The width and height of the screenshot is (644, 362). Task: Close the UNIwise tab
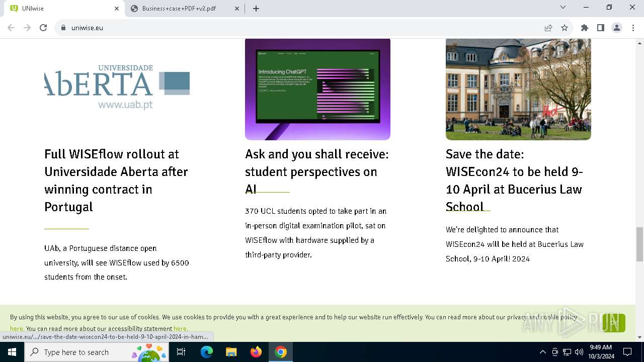(x=117, y=8)
